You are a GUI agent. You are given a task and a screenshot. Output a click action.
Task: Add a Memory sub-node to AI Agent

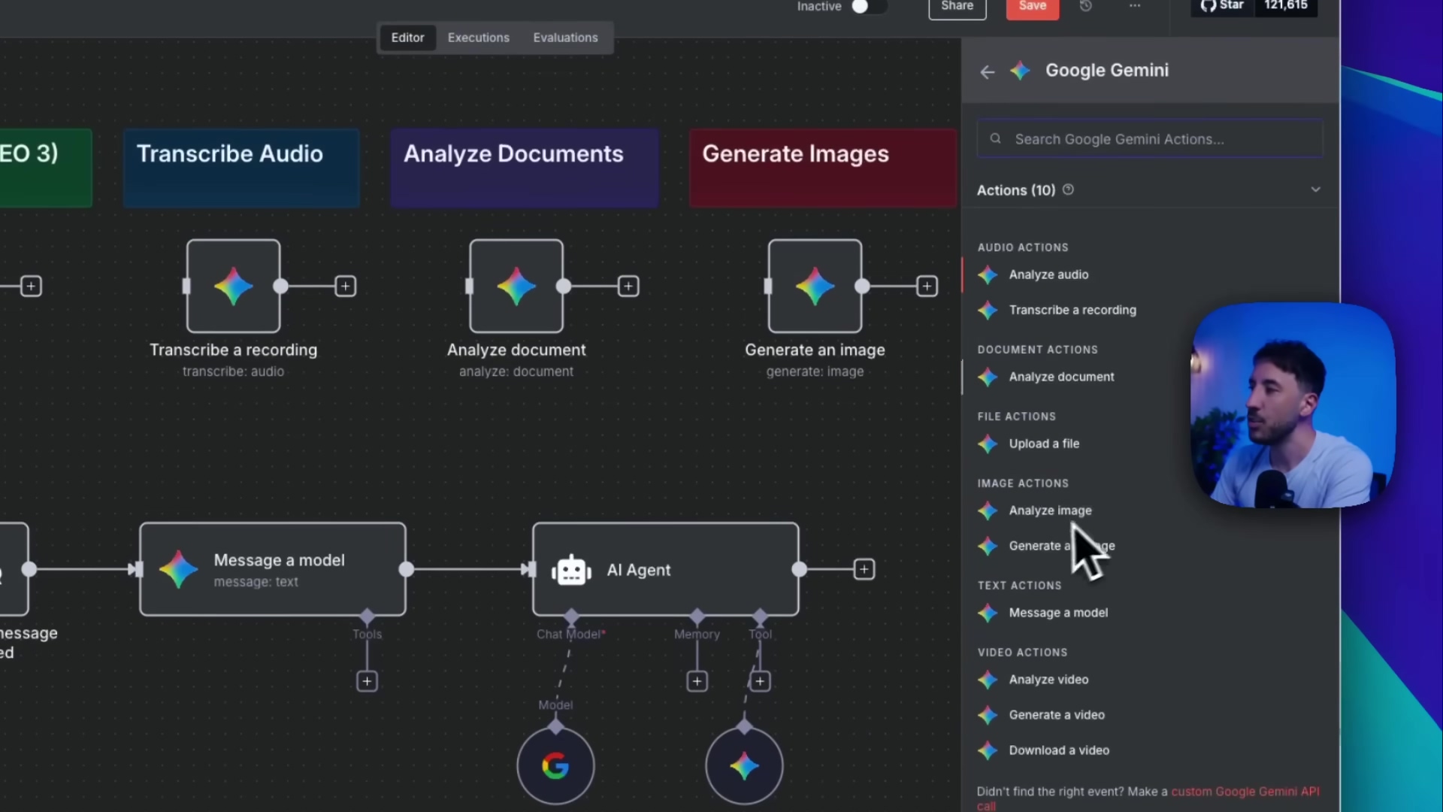pyautogui.click(x=697, y=681)
